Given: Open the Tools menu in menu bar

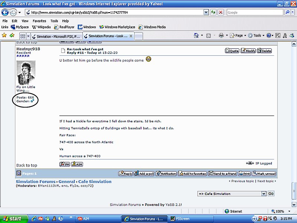Looking at the screenshot, I should pos(54,21).
